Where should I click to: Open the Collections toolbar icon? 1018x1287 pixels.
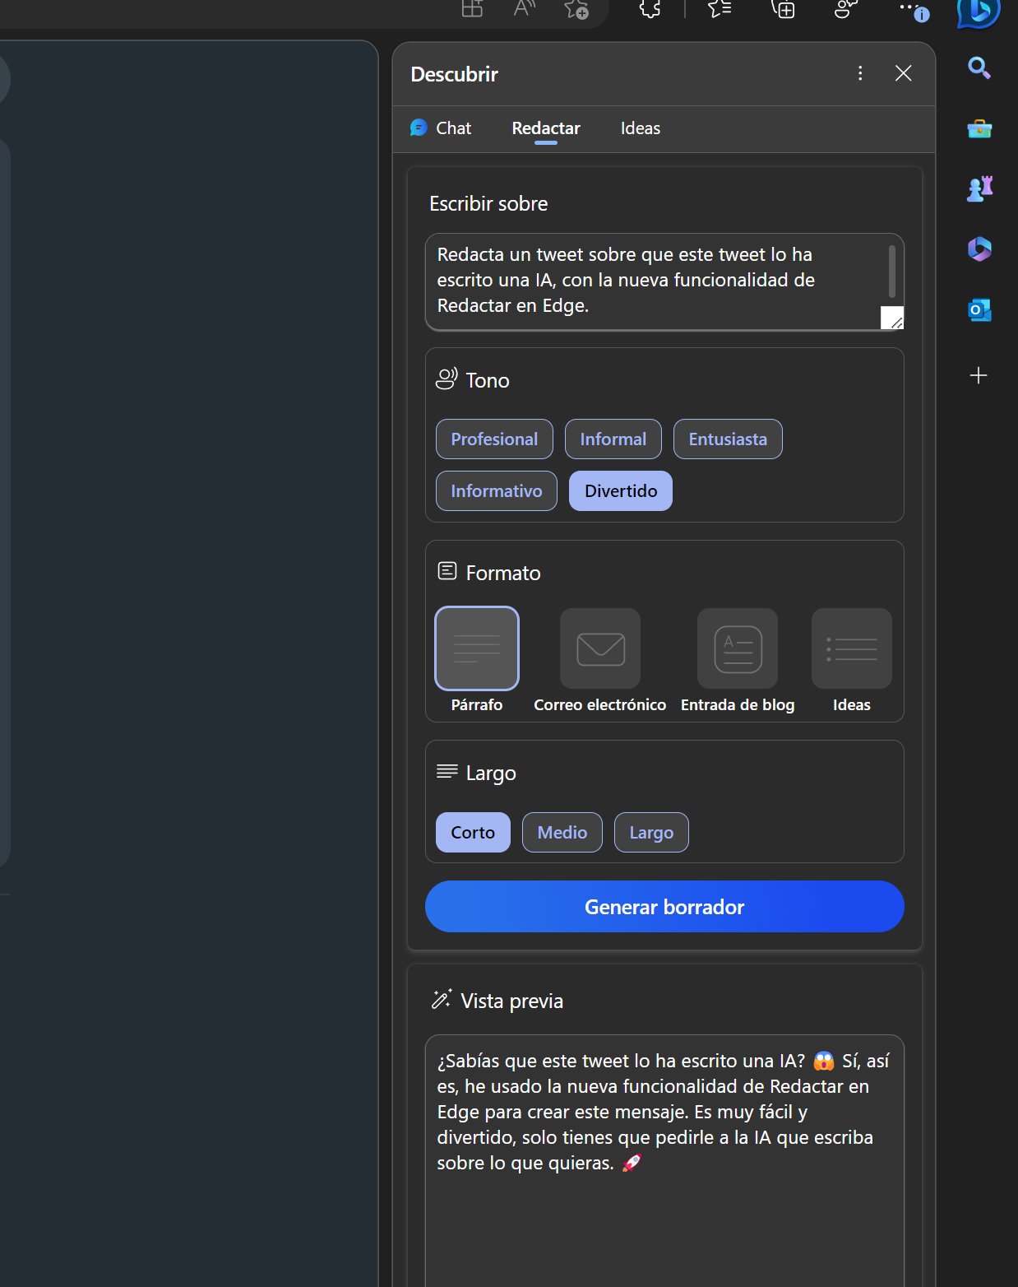pos(783,9)
